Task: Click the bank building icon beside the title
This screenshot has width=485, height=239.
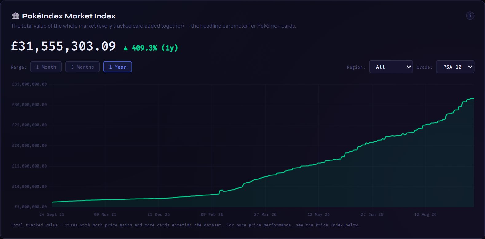Action: coord(15,16)
